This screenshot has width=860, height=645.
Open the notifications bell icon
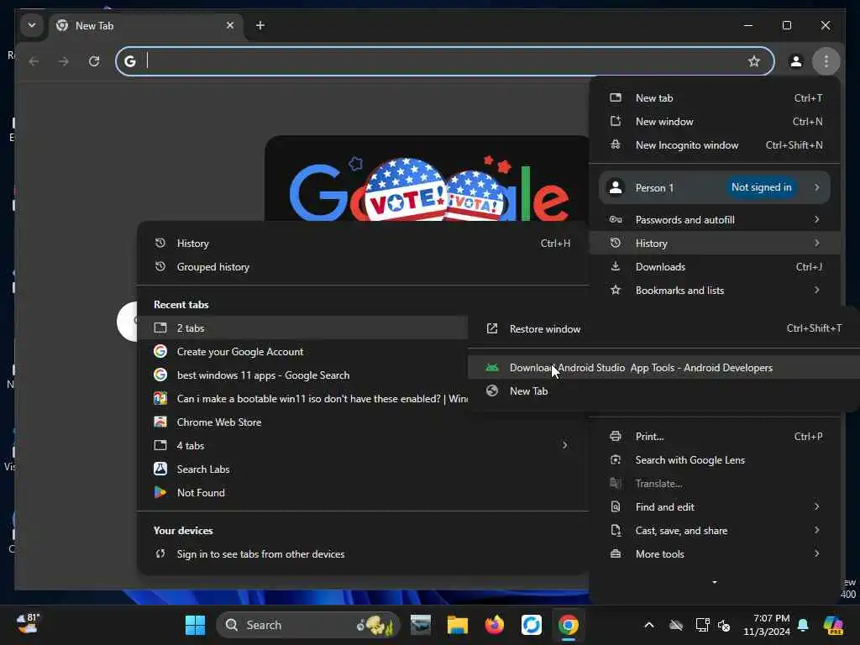803,625
